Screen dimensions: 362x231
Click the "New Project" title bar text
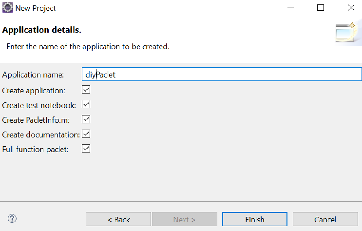point(36,8)
